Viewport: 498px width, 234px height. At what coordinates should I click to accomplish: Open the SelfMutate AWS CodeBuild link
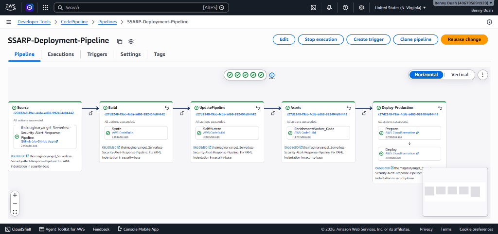pos(214,133)
